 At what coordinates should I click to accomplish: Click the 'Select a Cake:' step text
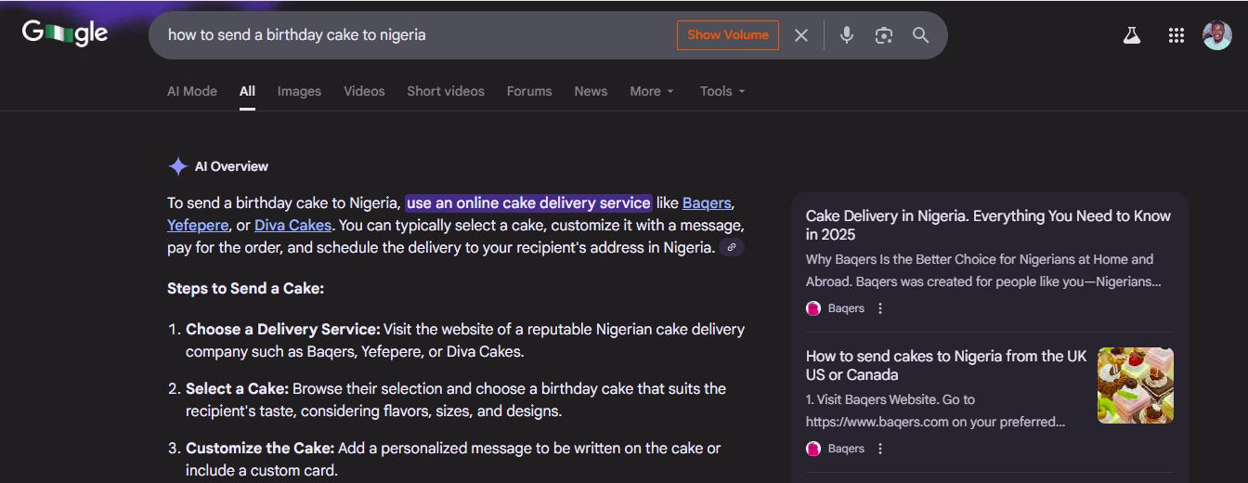tap(238, 388)
